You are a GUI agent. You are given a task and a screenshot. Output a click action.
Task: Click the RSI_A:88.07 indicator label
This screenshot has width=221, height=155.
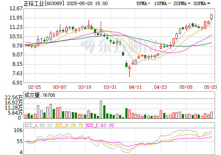(x=38, y=125)
